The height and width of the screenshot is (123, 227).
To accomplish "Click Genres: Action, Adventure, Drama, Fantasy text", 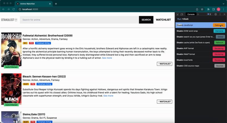I will point(45,39).
